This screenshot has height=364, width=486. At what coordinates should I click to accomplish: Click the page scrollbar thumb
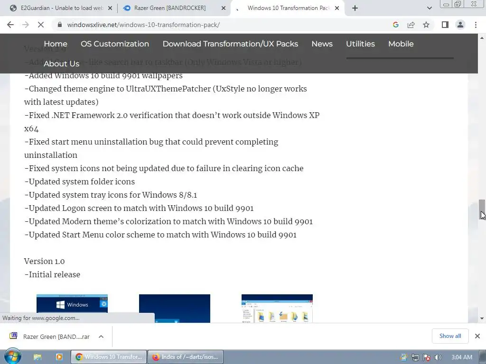[482, 209]
